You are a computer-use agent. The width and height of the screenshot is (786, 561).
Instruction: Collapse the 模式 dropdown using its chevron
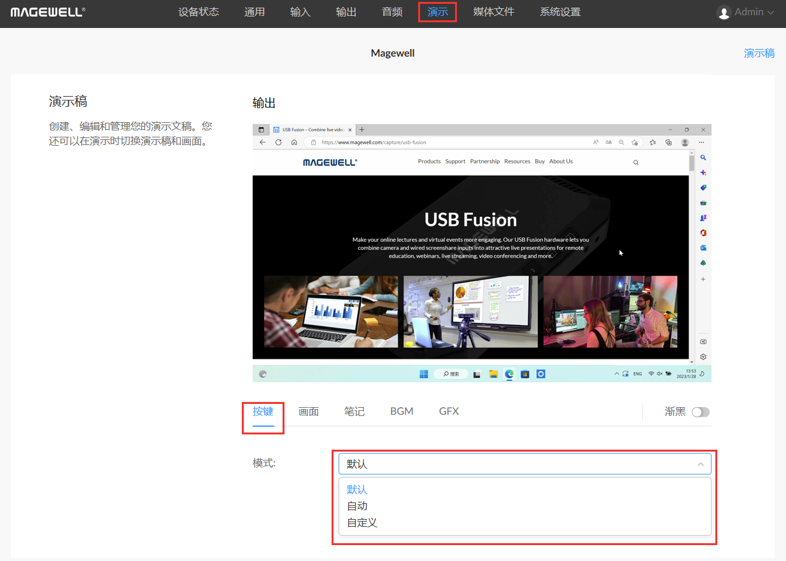(700, 464)
